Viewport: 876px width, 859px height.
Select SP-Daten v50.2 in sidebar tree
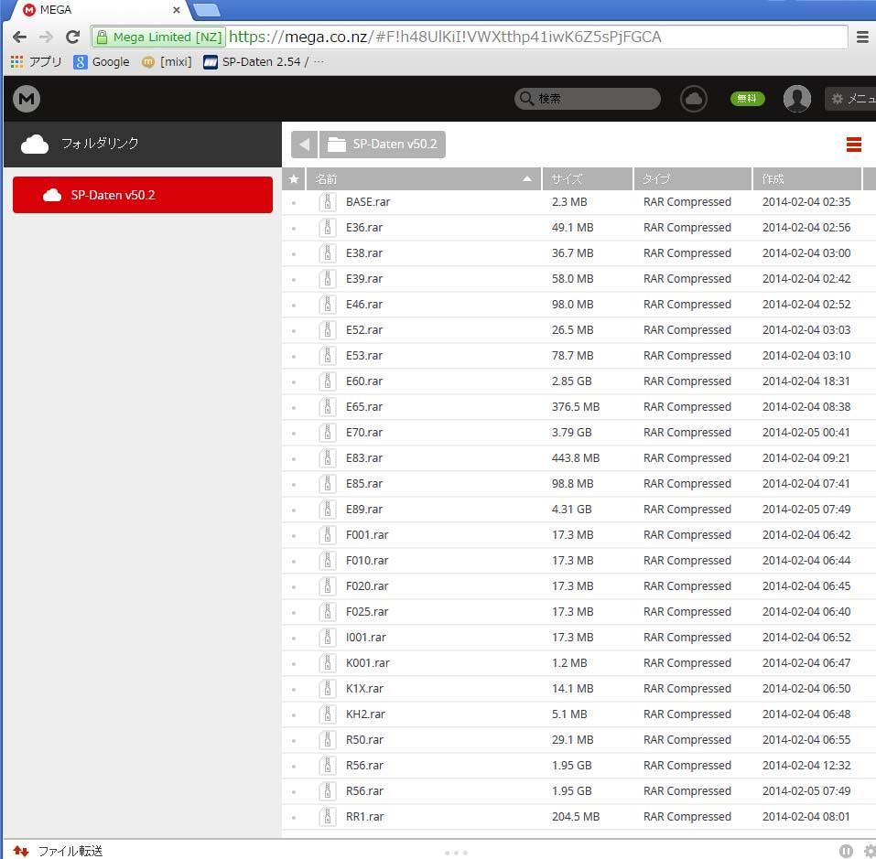[143, 195]
